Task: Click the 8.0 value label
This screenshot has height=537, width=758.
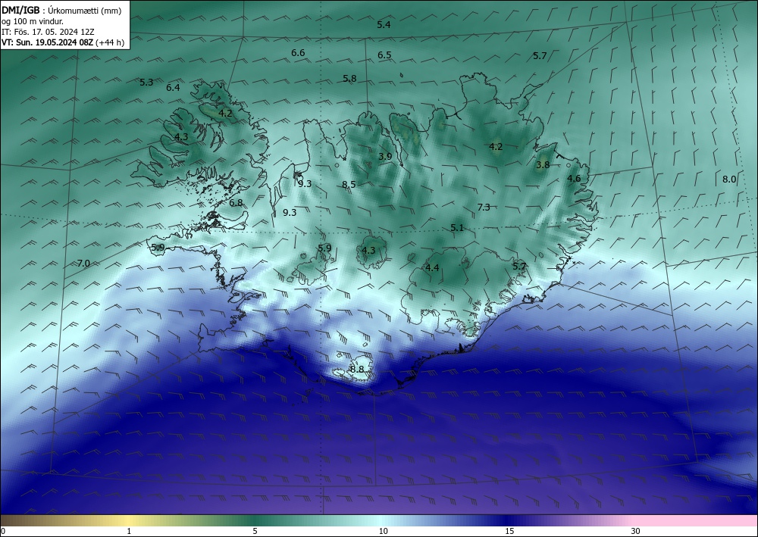Action: 729,180
